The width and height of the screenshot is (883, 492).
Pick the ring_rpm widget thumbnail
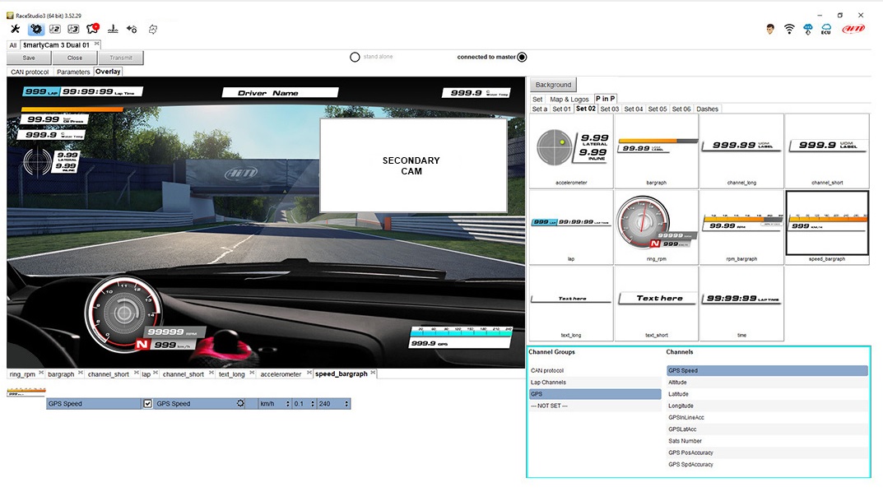tap(656, 227)
